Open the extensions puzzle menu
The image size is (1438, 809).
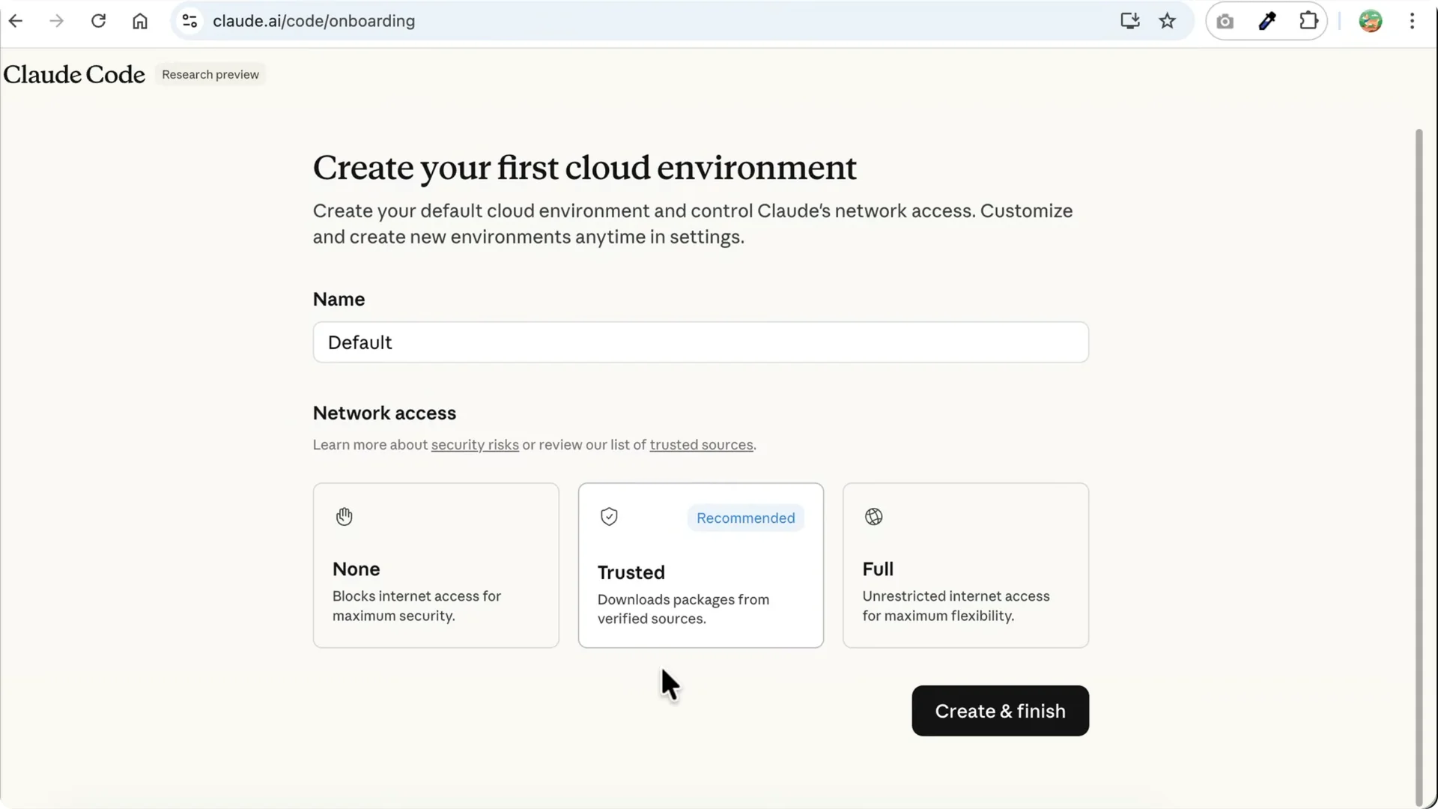tap(1308, 21)
